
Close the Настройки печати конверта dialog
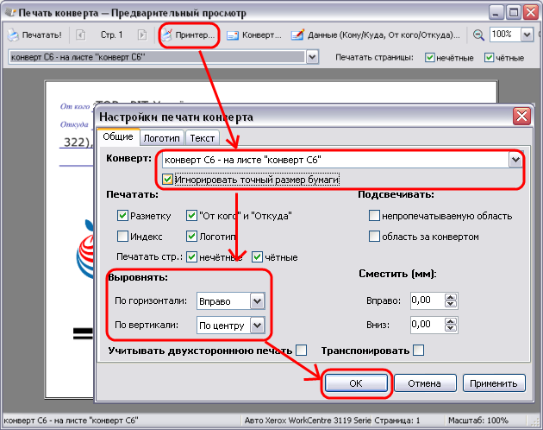point(521,117)
